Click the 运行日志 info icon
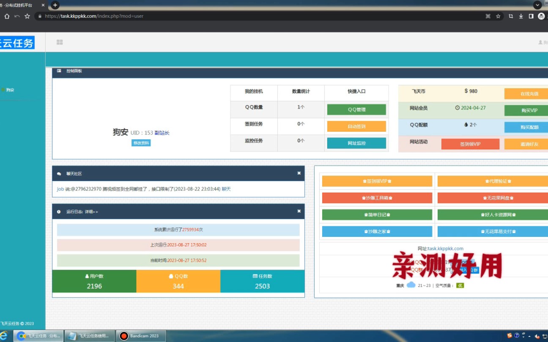This screenshot has height=342, width=548. pyautogui.click(x=59, y=212)
